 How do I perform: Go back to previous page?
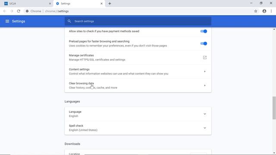5,11
